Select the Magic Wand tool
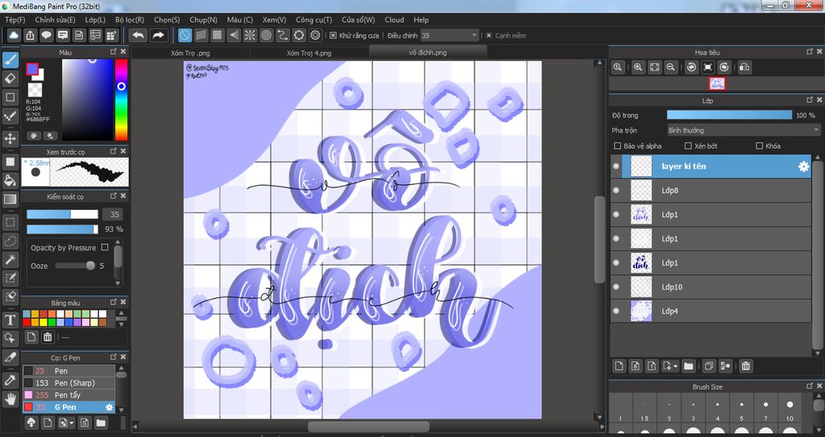825x437 pixels. point(10,259)
